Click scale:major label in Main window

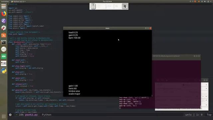coord(74,94)
